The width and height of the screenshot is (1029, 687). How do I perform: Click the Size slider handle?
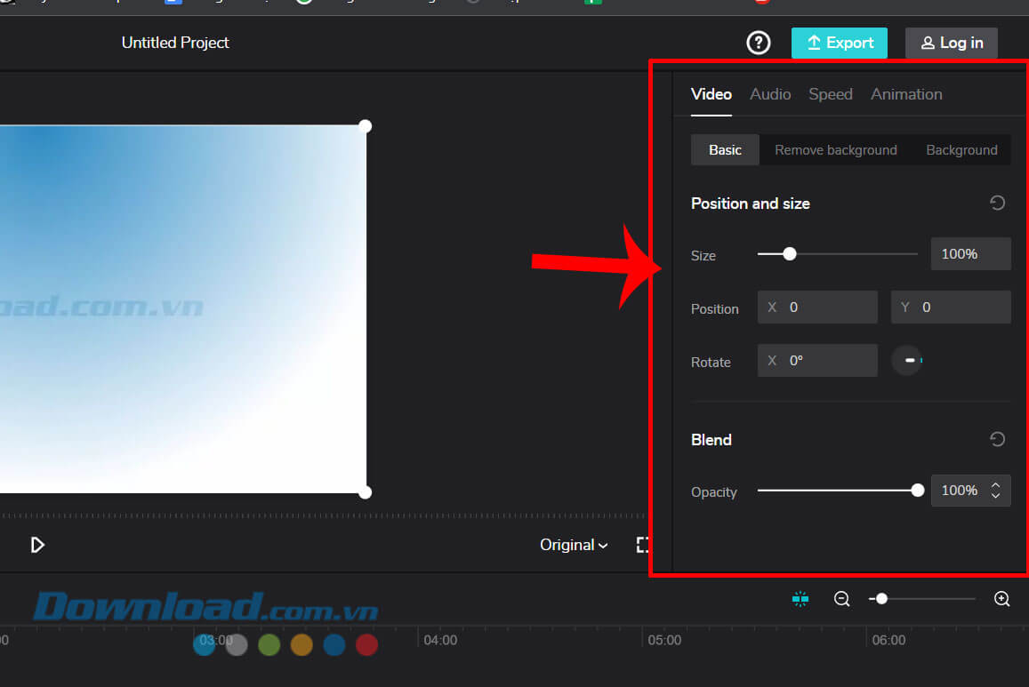(789, 254)
